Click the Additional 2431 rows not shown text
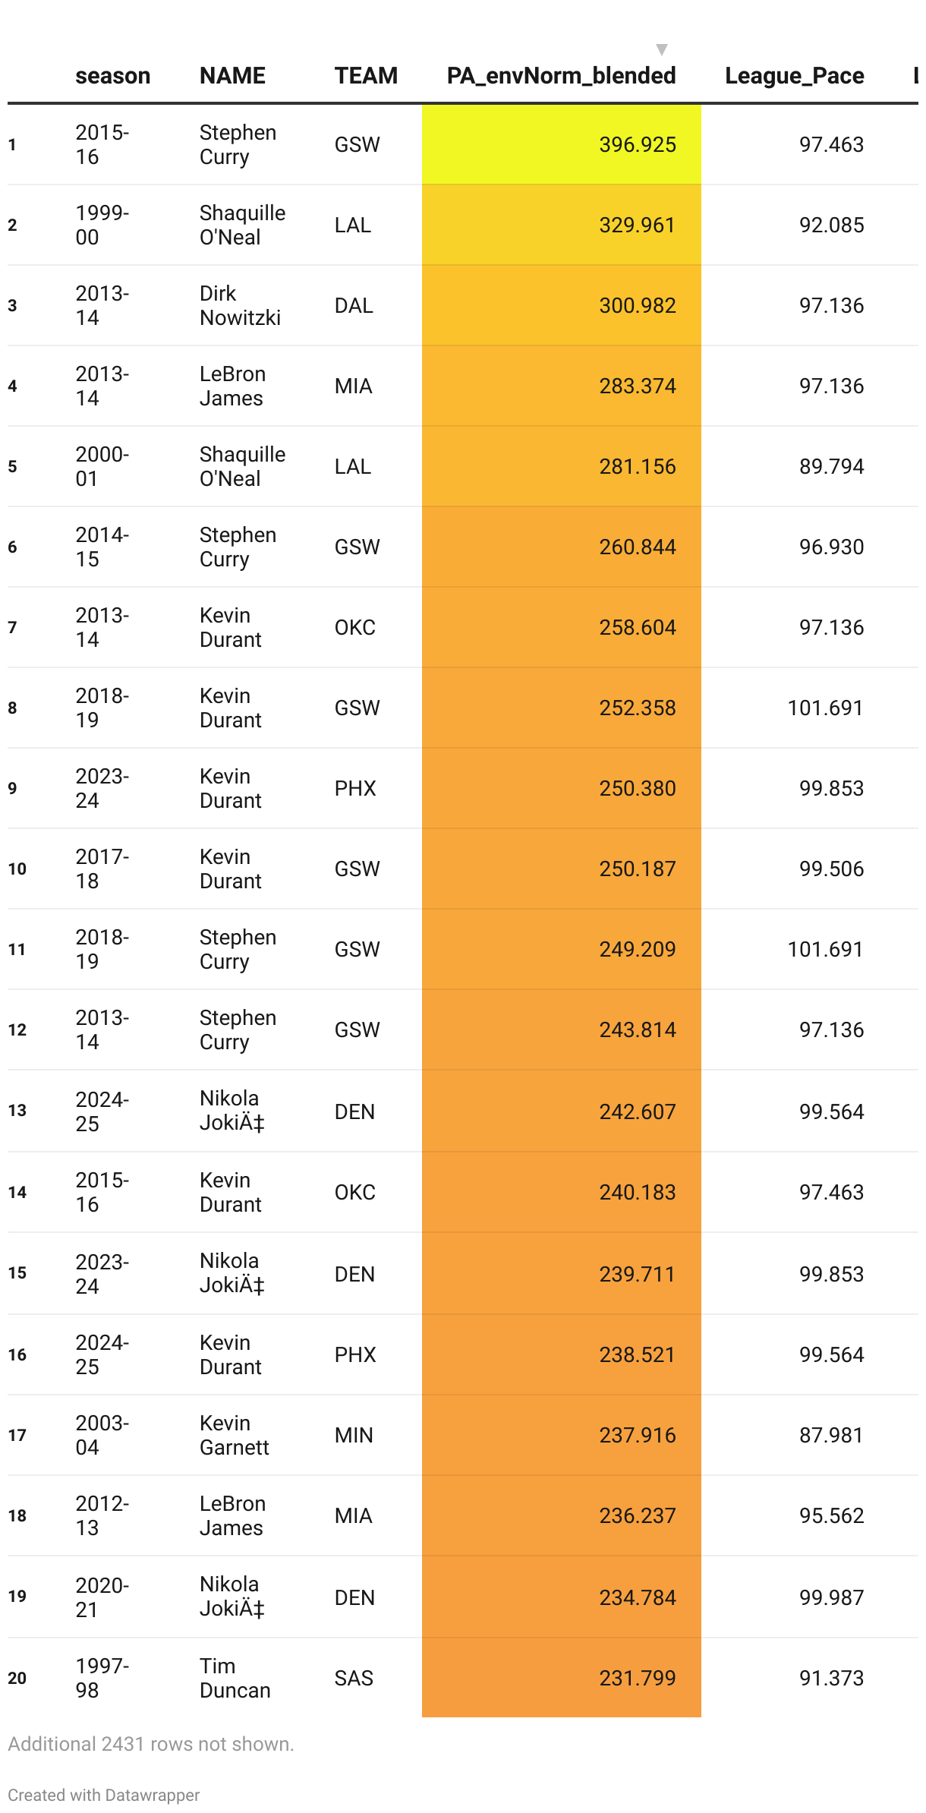The image size is (926, 1813). click(x=151, y=1744)
